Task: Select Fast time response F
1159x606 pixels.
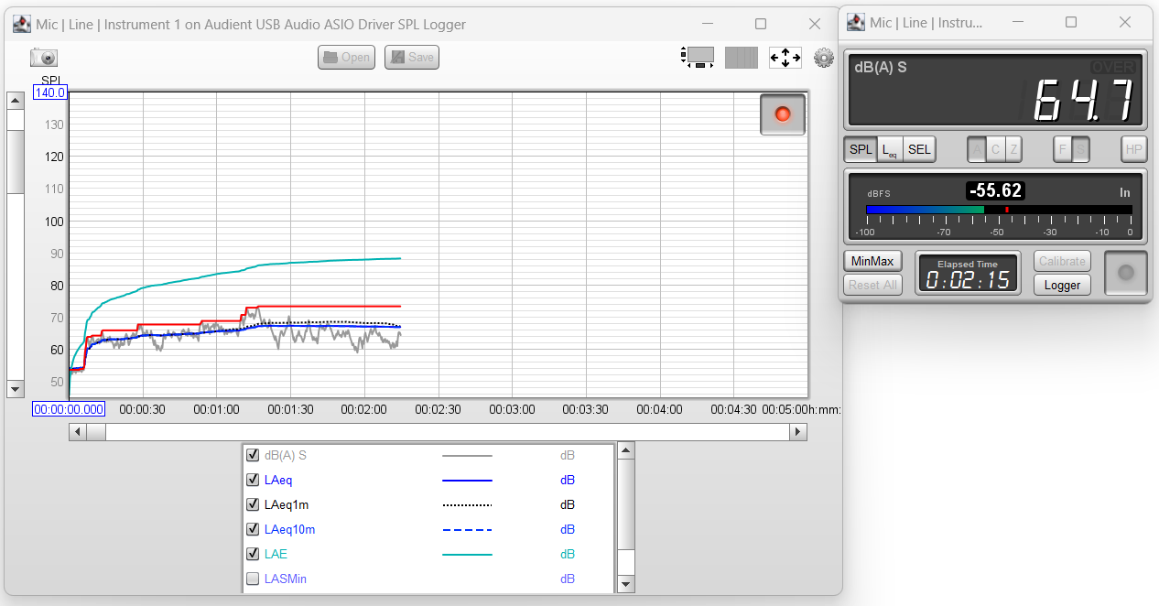Action: [1063, 149]
